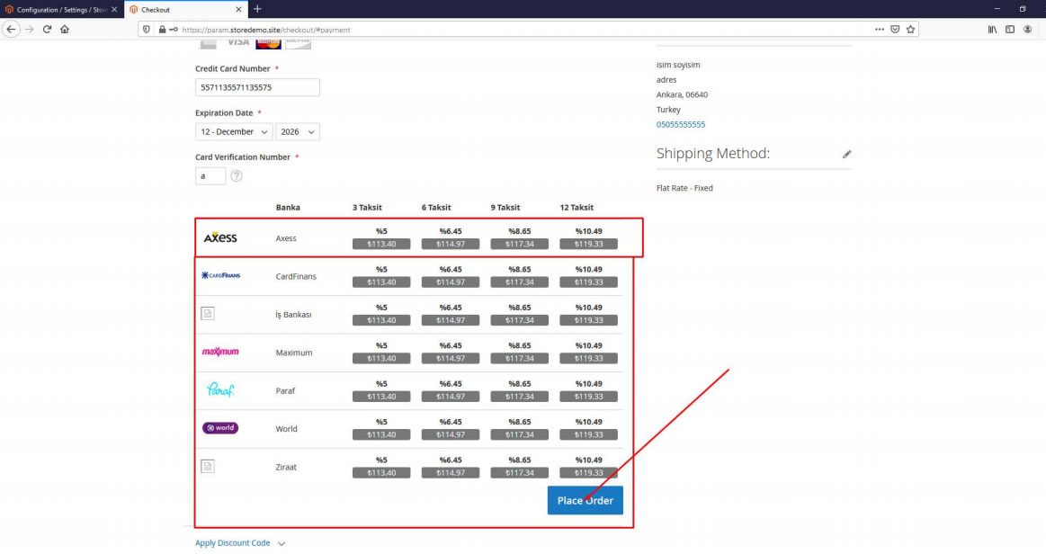Close the Checkout tab
This screenshot has height=554, width=1046.
coord(239,9)
